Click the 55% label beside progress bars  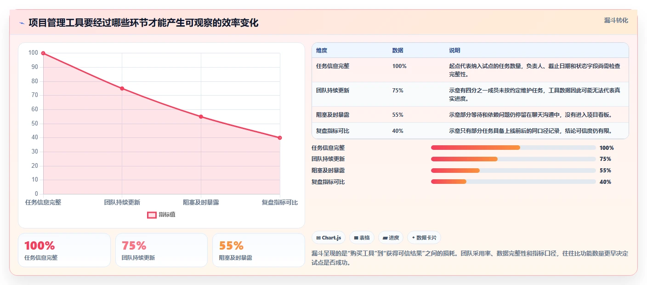pyautogui.click(x=605, y=171)
